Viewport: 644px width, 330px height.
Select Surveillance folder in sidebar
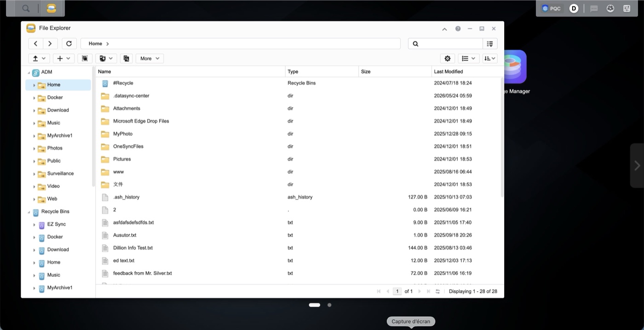[60, 174]
